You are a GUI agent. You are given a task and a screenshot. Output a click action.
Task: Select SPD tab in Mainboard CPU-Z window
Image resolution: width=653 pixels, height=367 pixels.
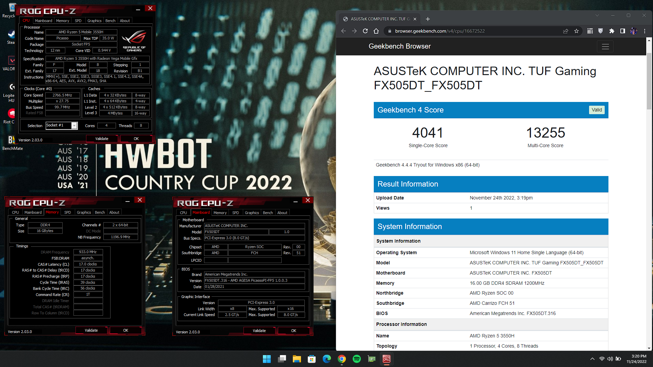point(236,213)
